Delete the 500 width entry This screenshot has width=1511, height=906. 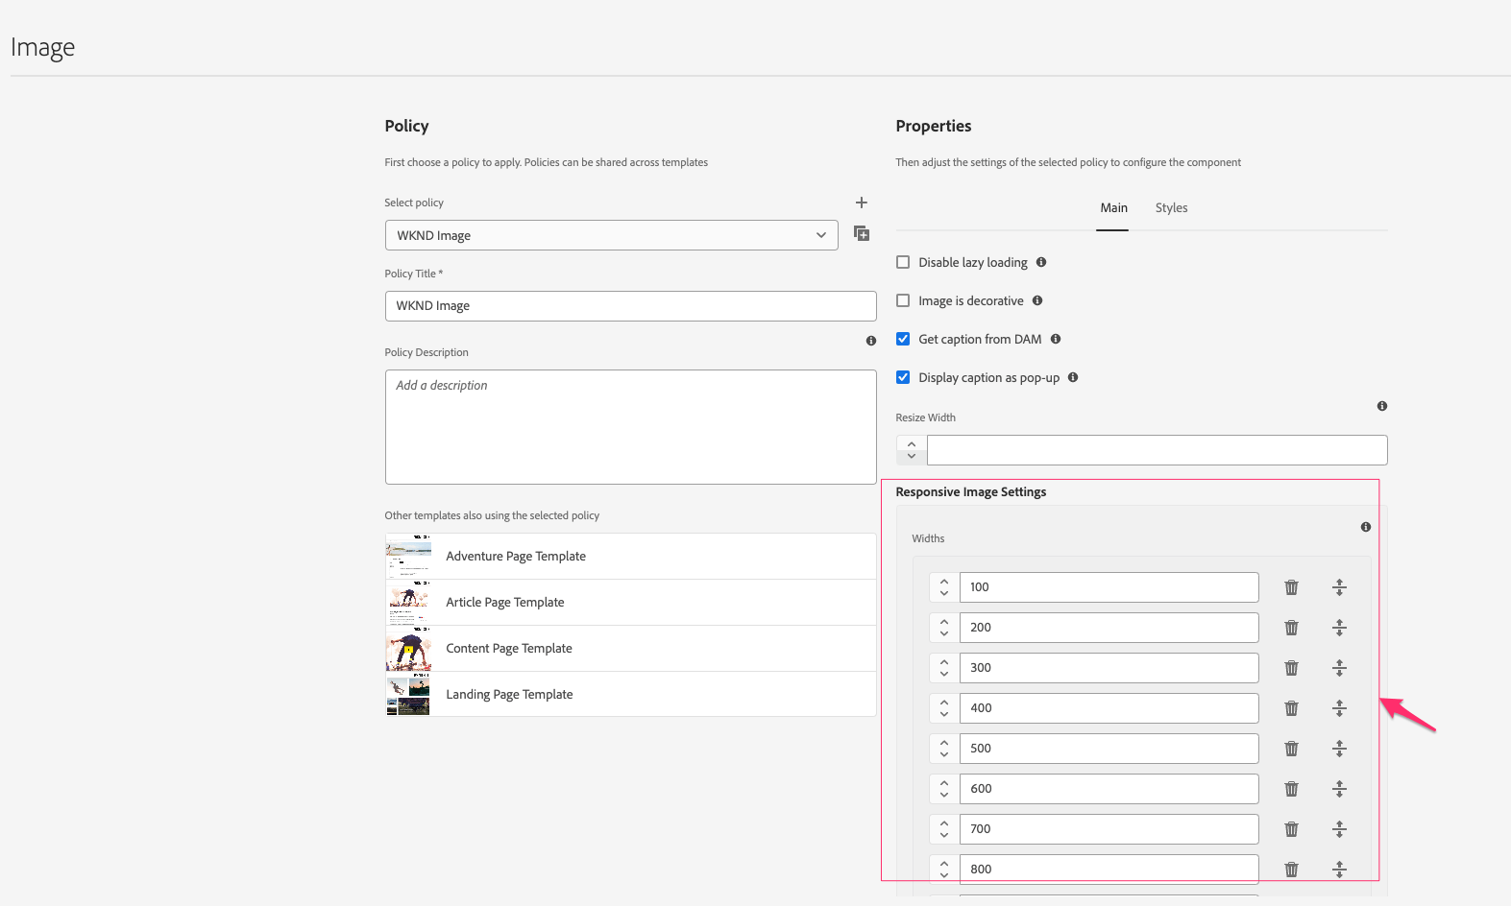coord(1292,749)
